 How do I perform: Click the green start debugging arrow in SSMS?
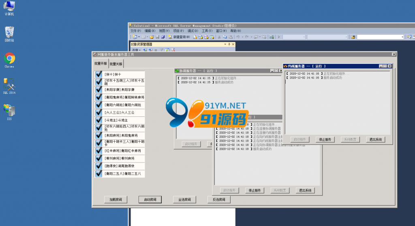(x=279, y=37)
